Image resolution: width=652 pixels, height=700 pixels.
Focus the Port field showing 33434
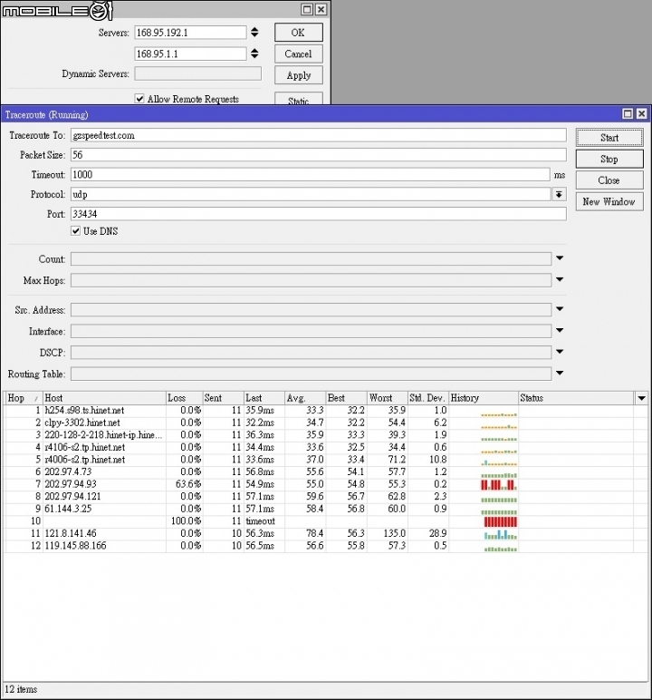pyautogui.click(x=319, y=214)
